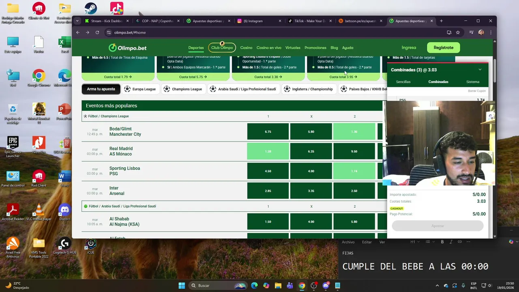Deselect Real Madrid win odds 1.28
The height and width of the screenshot is (292, 519).
(268, 151)
